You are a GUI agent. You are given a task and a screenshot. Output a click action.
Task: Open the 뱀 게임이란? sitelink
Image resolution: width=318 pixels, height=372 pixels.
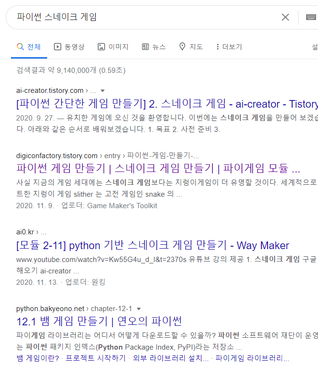[x=38, y=358]
